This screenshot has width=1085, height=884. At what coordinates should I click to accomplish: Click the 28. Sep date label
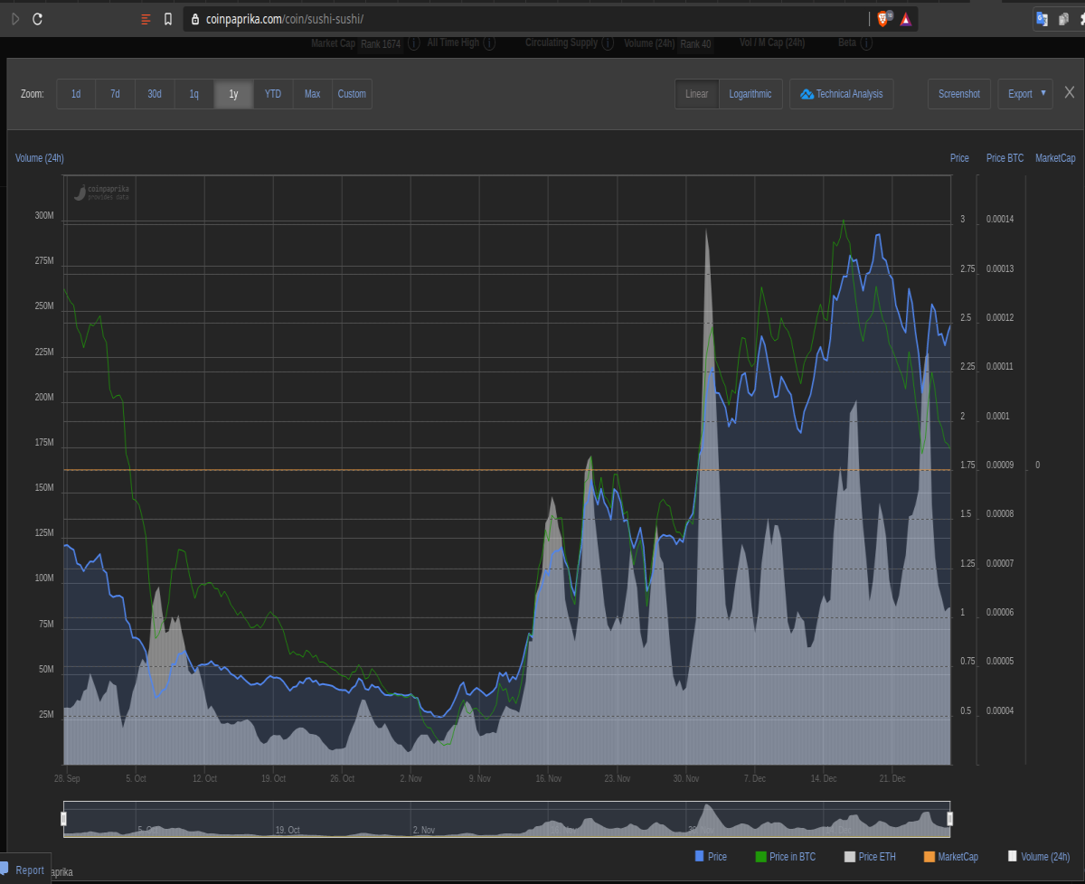point(67,778)
